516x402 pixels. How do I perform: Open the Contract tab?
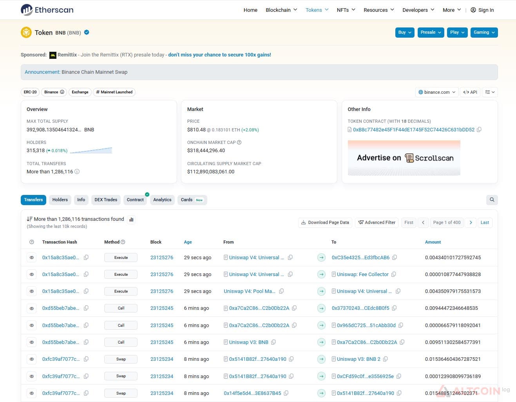coord(135,200)
